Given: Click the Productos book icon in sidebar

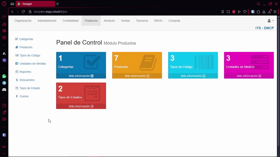Looking at the screenshot, I should pyautogui.click(x=16, y=47).
